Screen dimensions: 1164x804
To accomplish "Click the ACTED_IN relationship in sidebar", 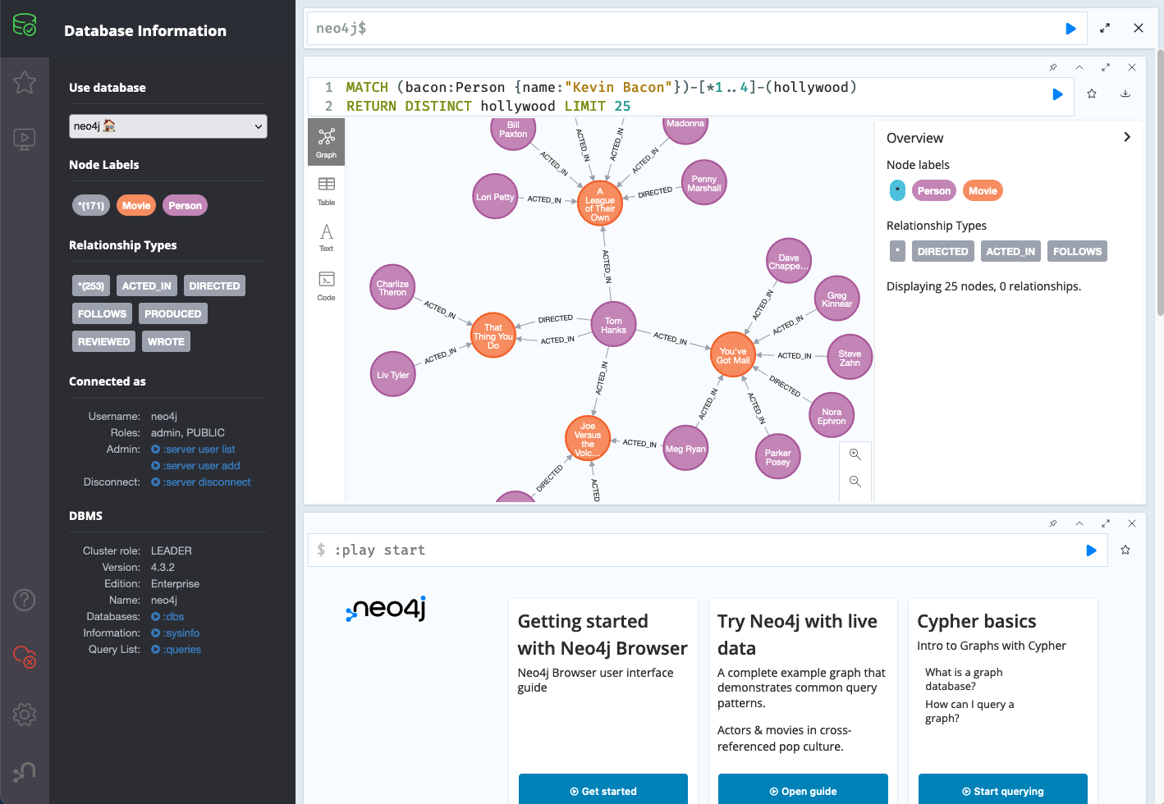I will pos(147,286).
